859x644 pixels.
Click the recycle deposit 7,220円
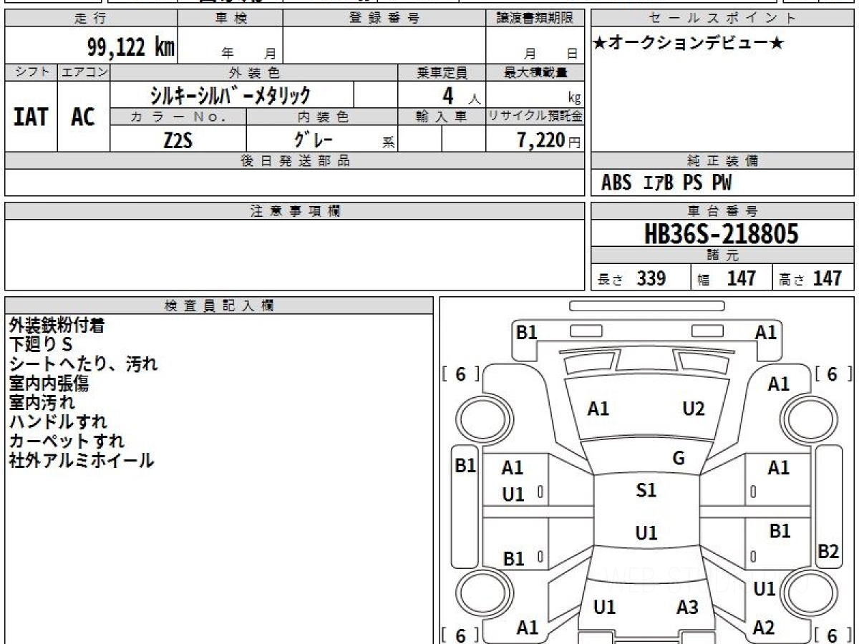[549, 140]
